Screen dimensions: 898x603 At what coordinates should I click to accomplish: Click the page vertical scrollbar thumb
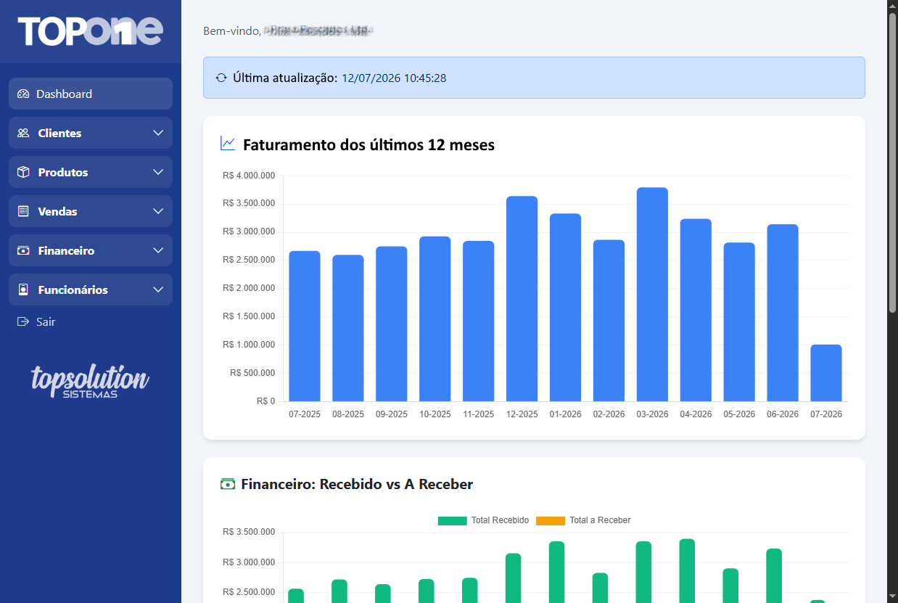[892, 163]
